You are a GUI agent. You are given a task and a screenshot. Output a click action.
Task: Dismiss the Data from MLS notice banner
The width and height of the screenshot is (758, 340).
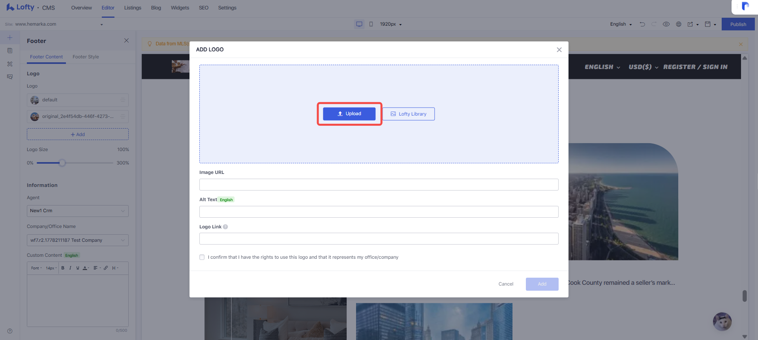(741, 44)
